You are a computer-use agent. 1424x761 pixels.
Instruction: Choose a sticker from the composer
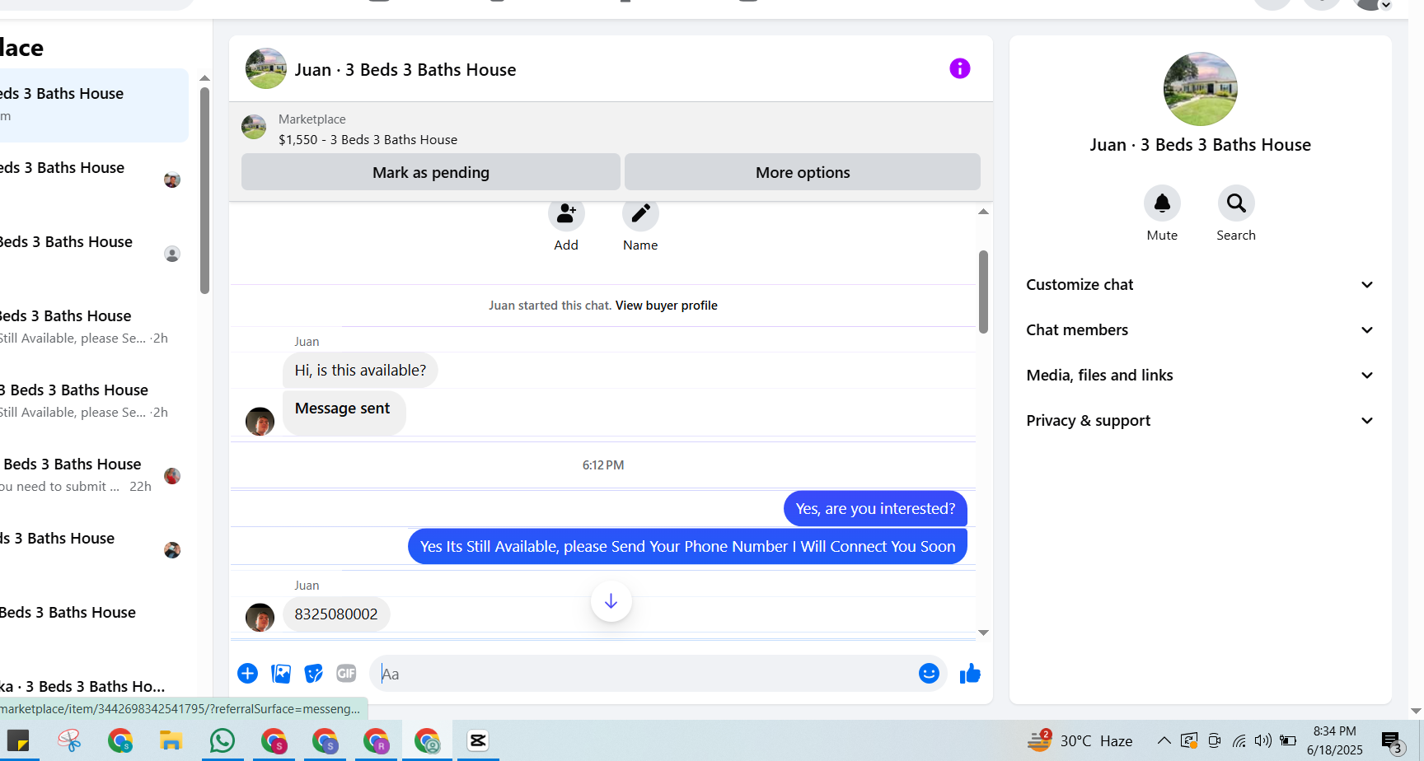coord(314,674)
